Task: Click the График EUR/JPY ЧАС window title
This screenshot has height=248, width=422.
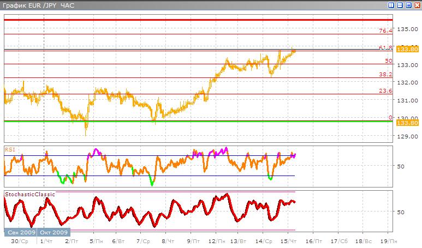Action: [35, 5]
